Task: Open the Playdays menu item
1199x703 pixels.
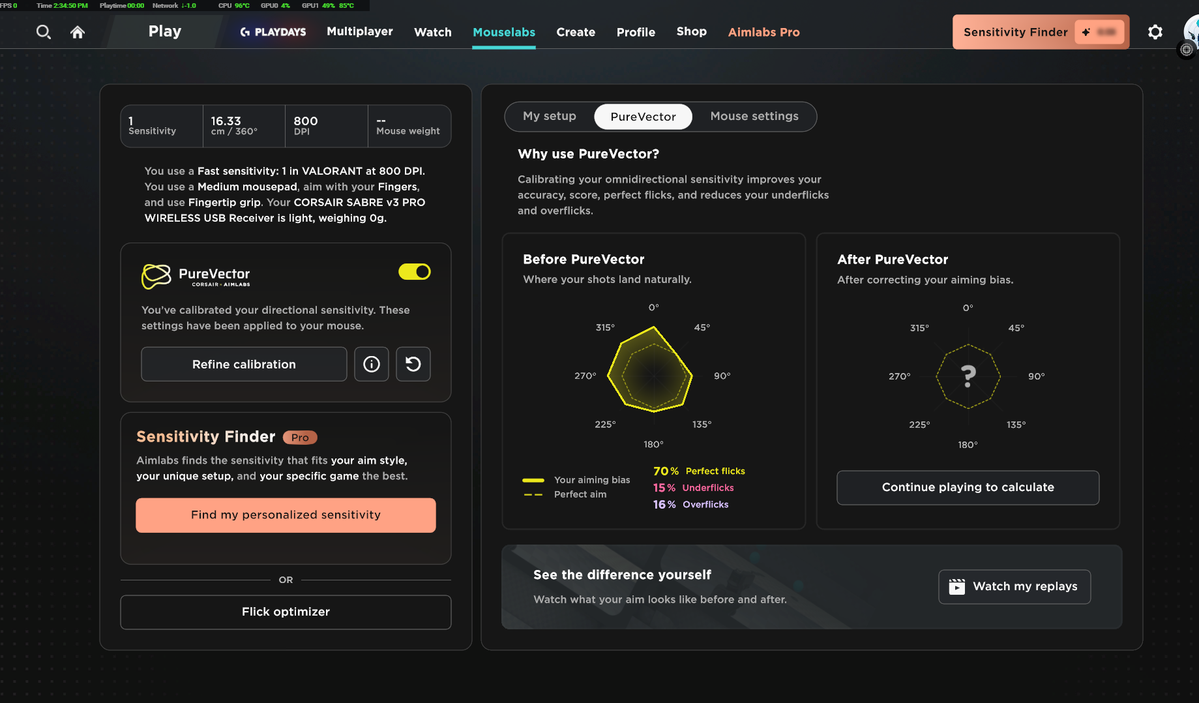Action: 273,32
